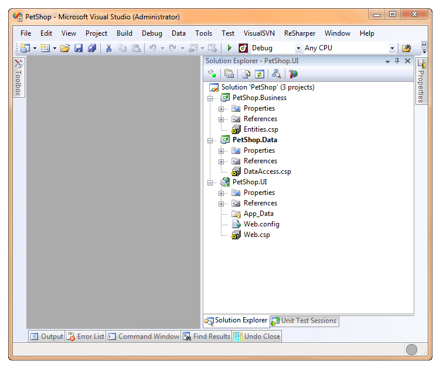This screenshot has height=371, width=443.
Task: Click the Paste clipboard icon
Action: click(136, 48)
